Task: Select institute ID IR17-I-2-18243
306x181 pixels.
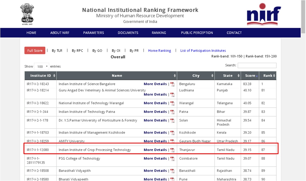Action: 38,84
